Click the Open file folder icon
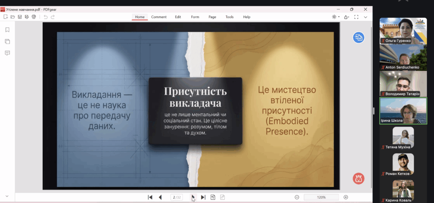Screen dimensions: 434x203 point(13,17)
